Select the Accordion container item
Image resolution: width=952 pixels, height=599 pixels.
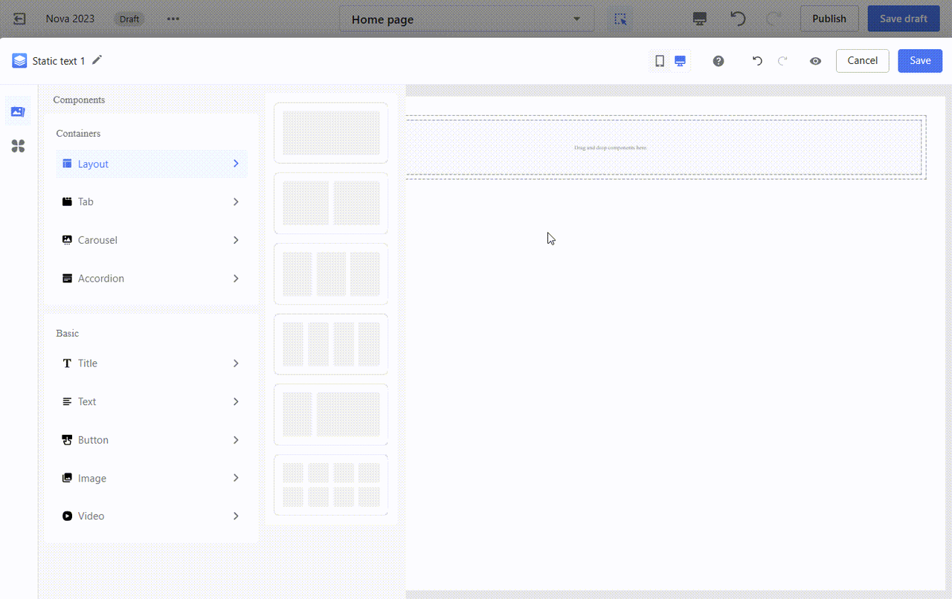click(x=152, y=279)
